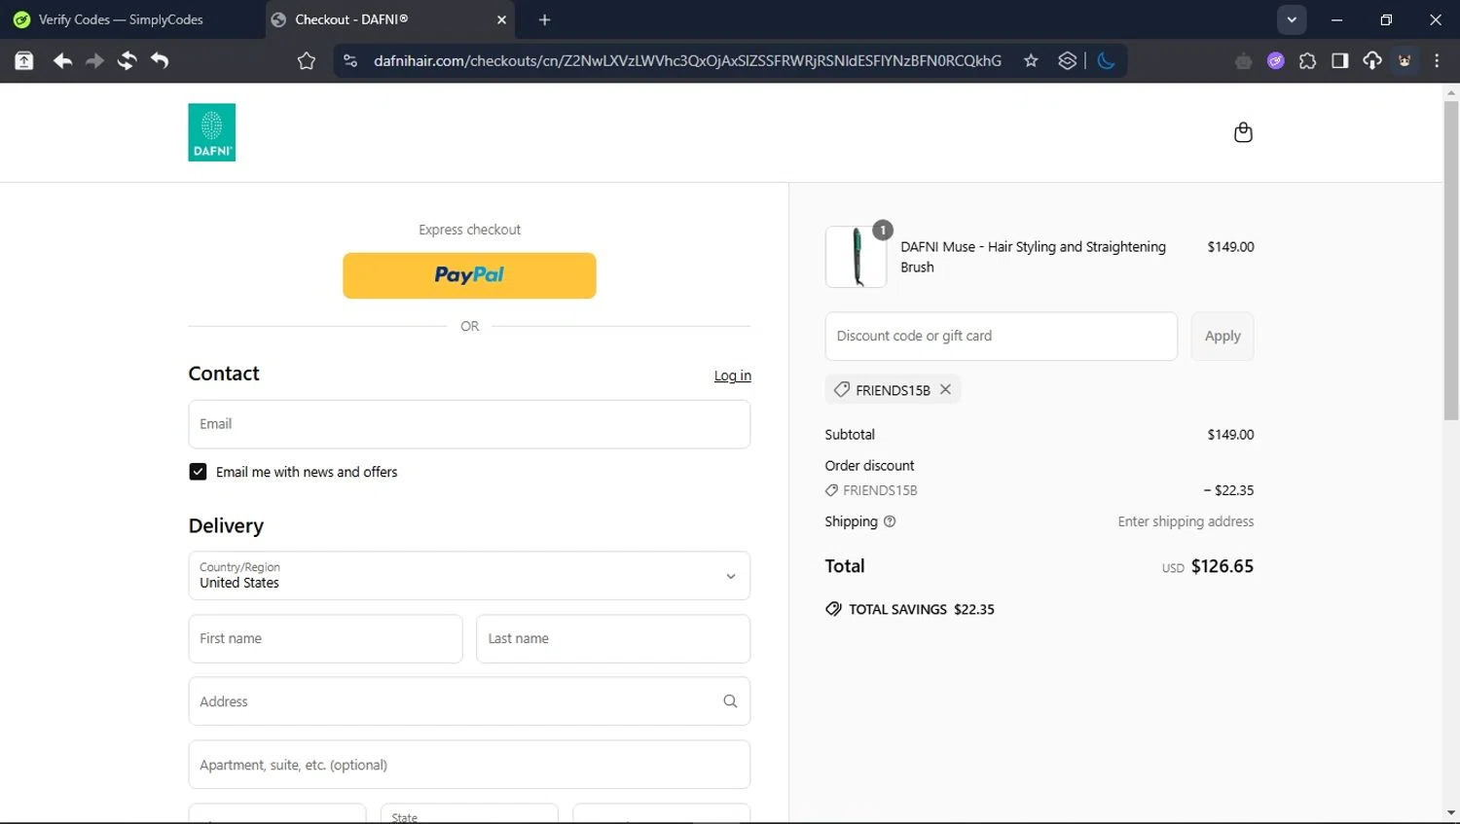The image size is (1460, 824).
Task: Open the Country/Region dropdown
Action: click(x=469, y=576)
